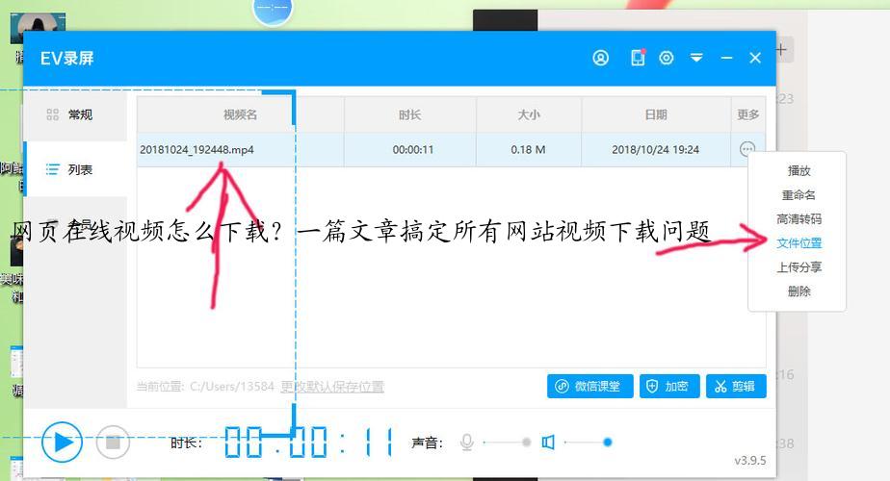Click the 2018/10/24 19:24 date cell

(x=656, y=150)
